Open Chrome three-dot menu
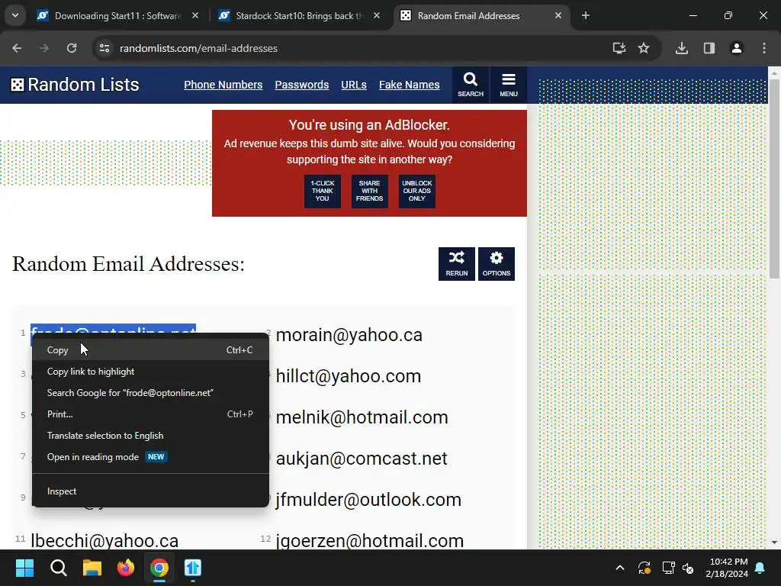Image resolution: width=781 pixels, height=586 pixels. point(764,48)
